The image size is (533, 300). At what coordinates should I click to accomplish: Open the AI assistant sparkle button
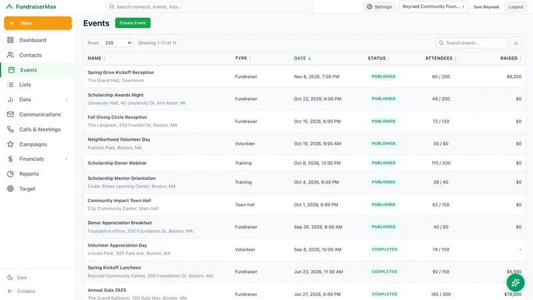point(515,283)
